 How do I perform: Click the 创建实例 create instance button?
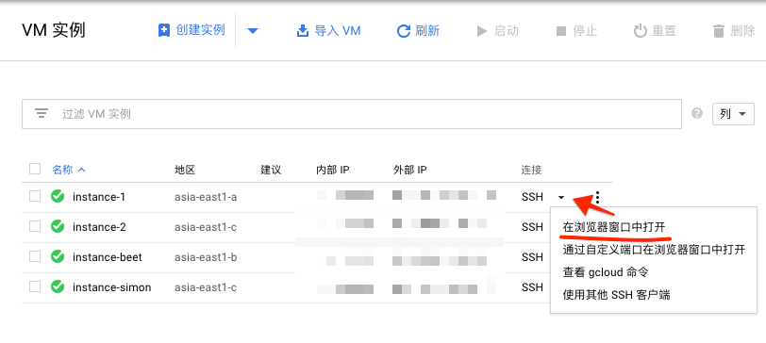click(x=191, y=31)
